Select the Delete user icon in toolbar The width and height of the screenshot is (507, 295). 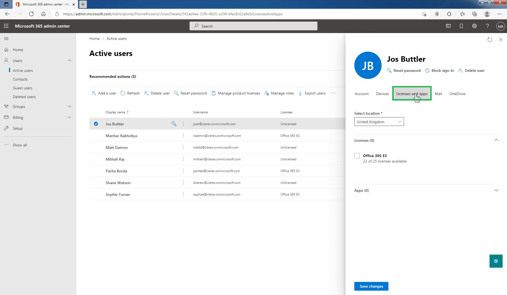[x=146, y=93]
